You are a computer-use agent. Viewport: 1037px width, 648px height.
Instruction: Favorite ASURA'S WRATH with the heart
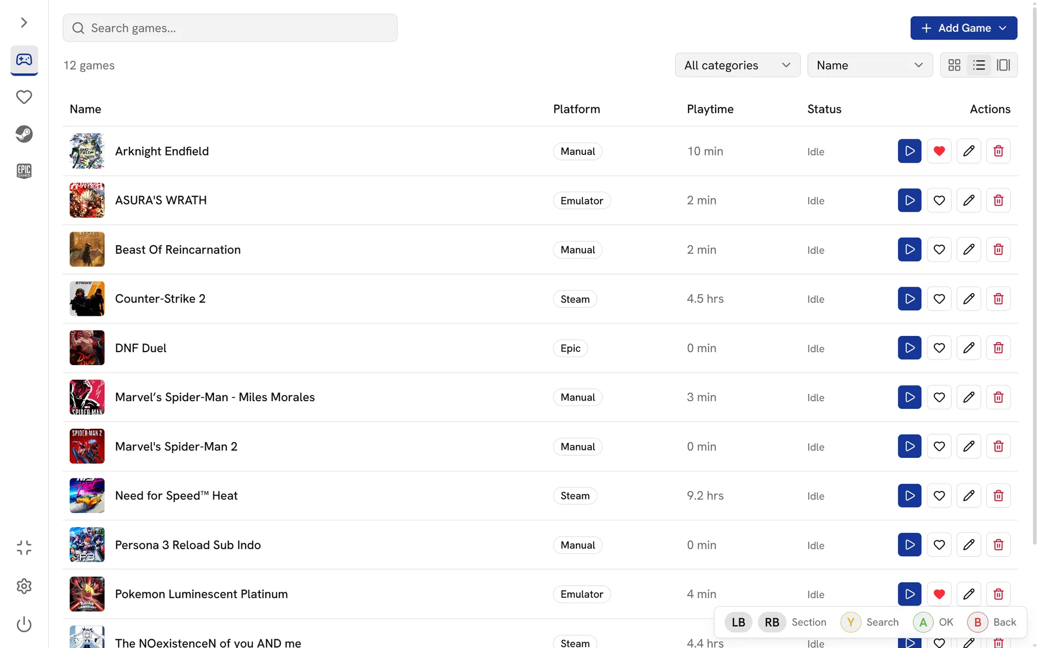pyautogui.click(x=939, y=200)
